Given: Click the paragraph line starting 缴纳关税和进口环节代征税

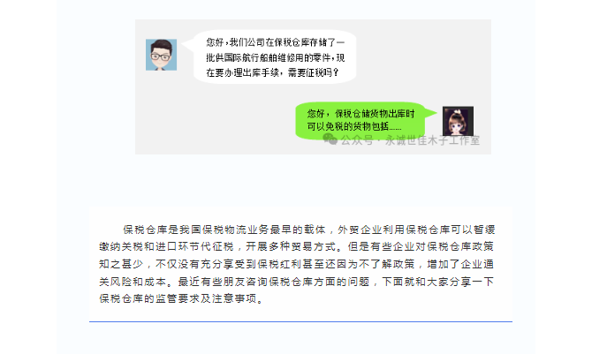Looking at the screenshot, I should point(296,247).
